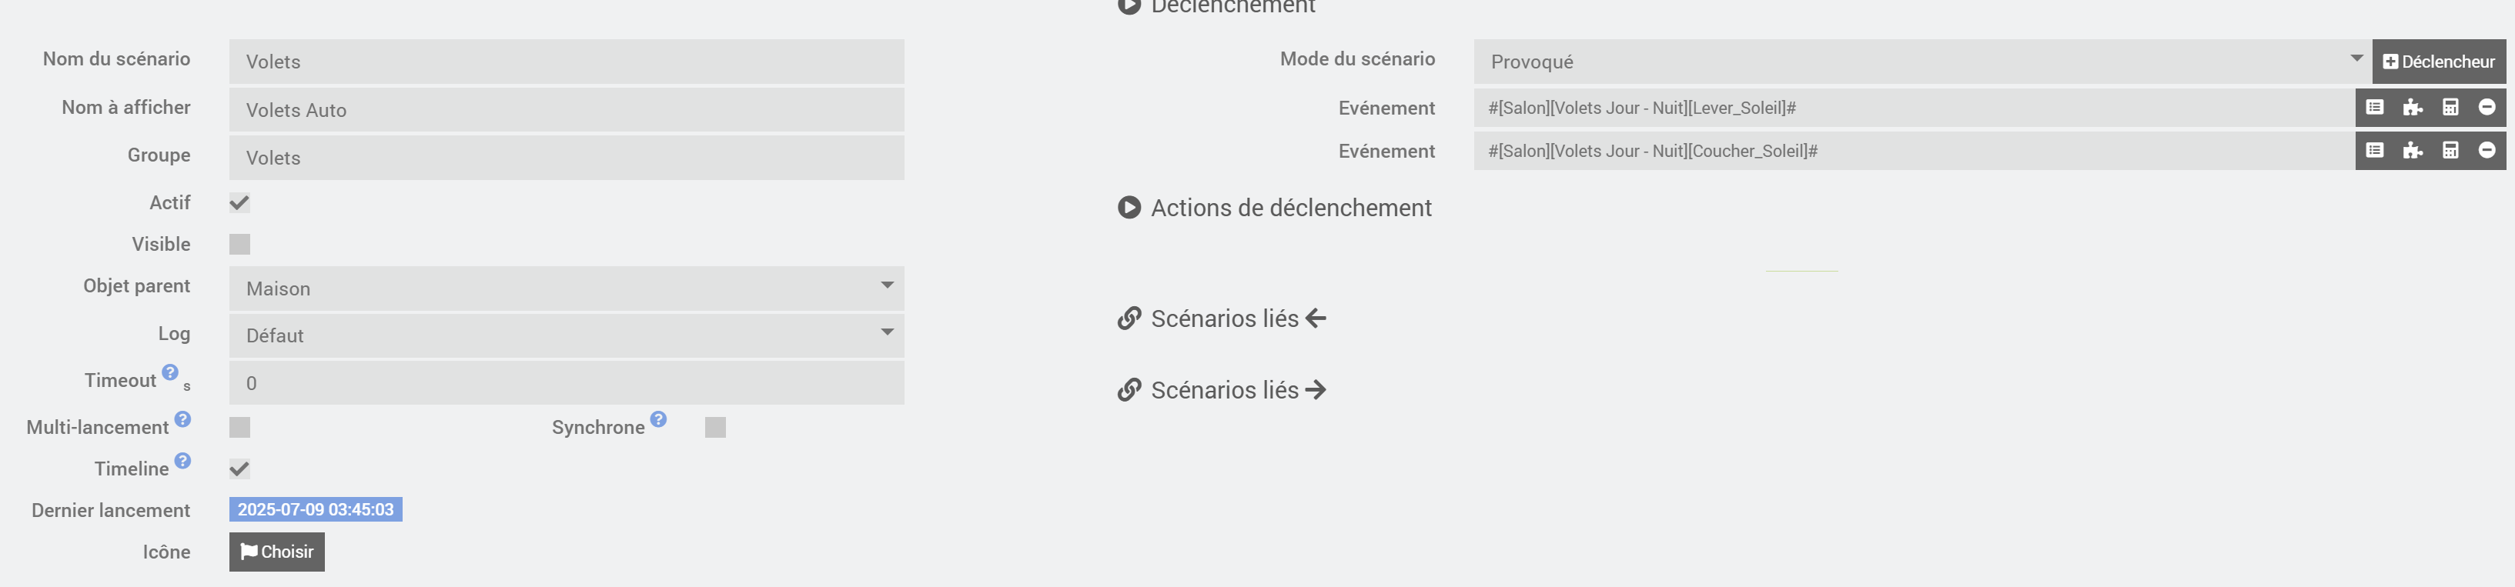Click Choisir button to pick icon
Screen dimensions: 2515x587
click(x=276, y=552)
